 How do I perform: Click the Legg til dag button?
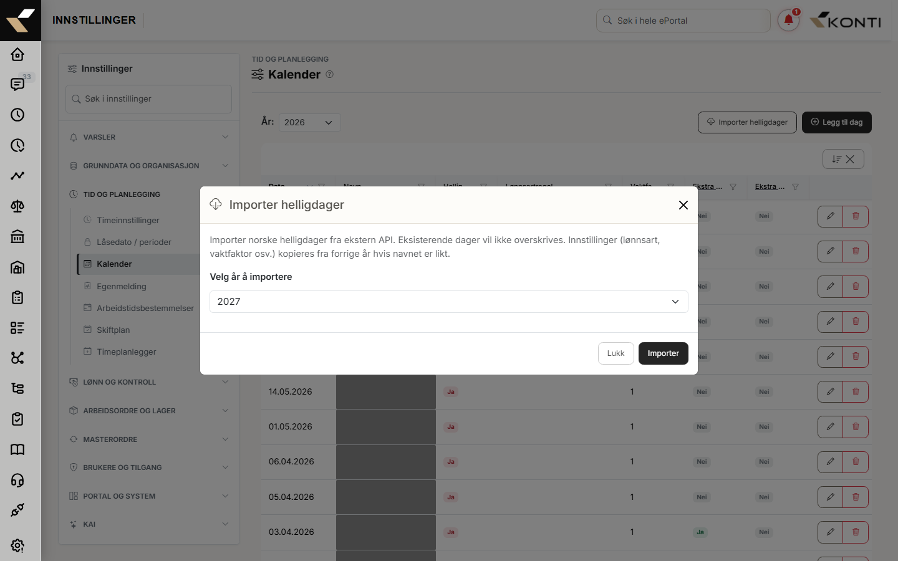click(x=836, y=122)
